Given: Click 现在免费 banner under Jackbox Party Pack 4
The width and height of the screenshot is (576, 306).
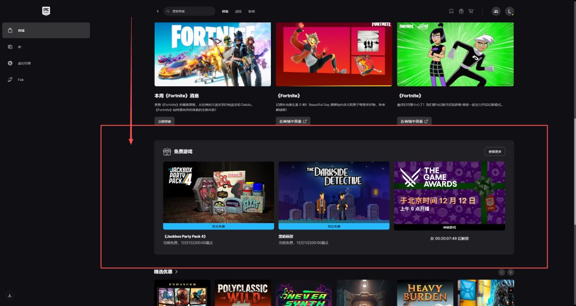Looking at the screenshot, I should (219, 227).
